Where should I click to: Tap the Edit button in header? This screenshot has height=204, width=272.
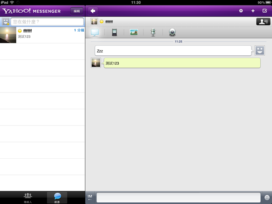[x=77, y=11]
